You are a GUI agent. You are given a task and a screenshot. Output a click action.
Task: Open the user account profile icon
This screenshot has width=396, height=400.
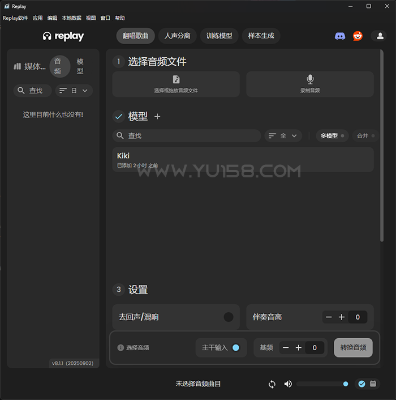378,36
